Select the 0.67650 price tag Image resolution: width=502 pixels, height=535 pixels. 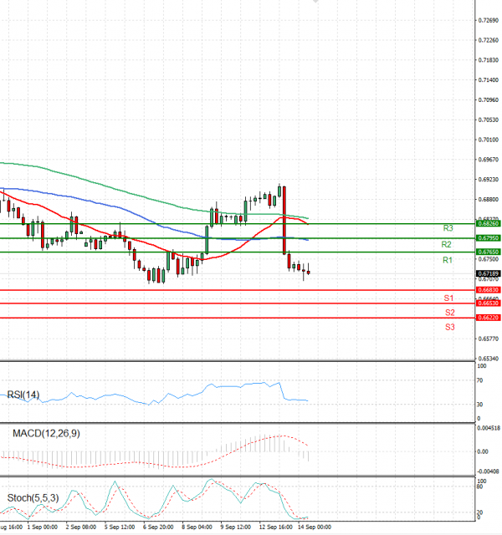488,252
